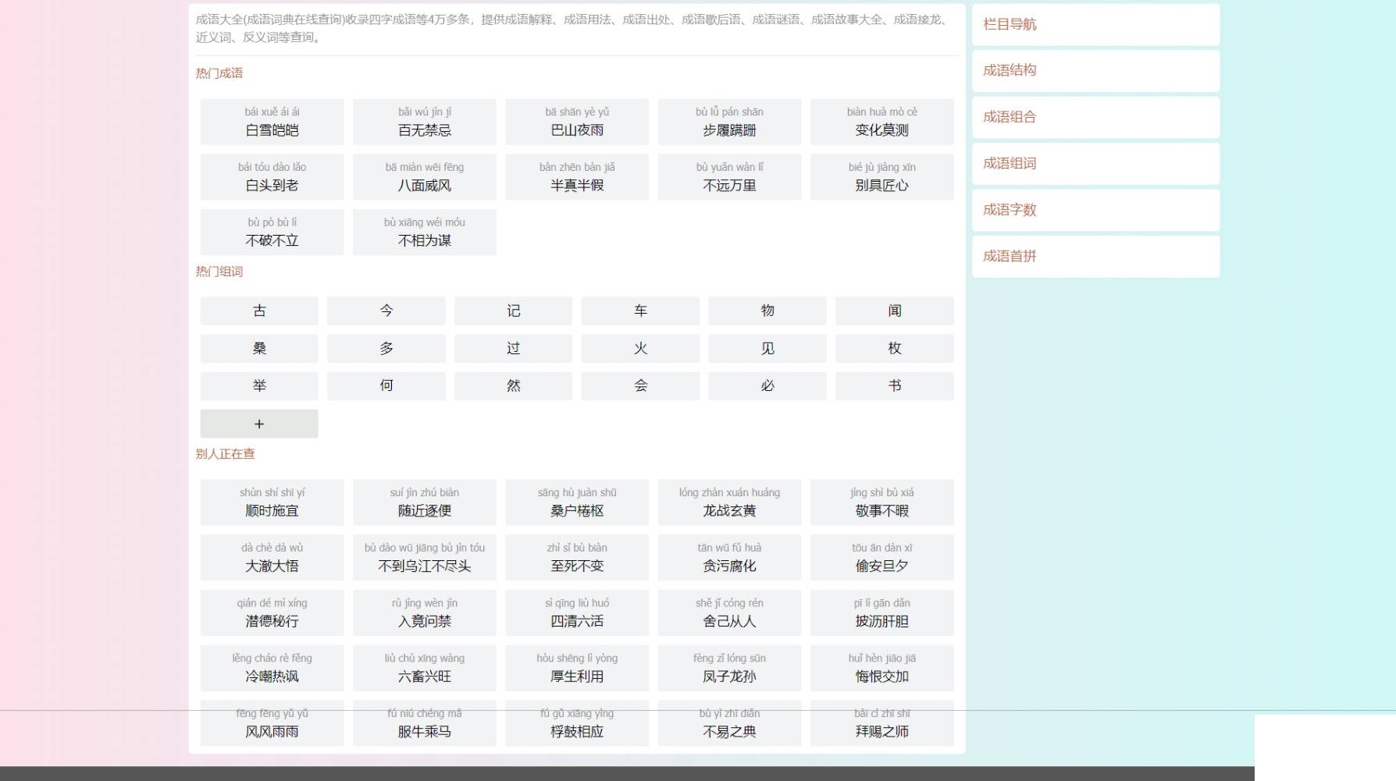The image size is (1396, 781).
Task: Open the idiom 不破不立
Action: [x=272, y=233]
